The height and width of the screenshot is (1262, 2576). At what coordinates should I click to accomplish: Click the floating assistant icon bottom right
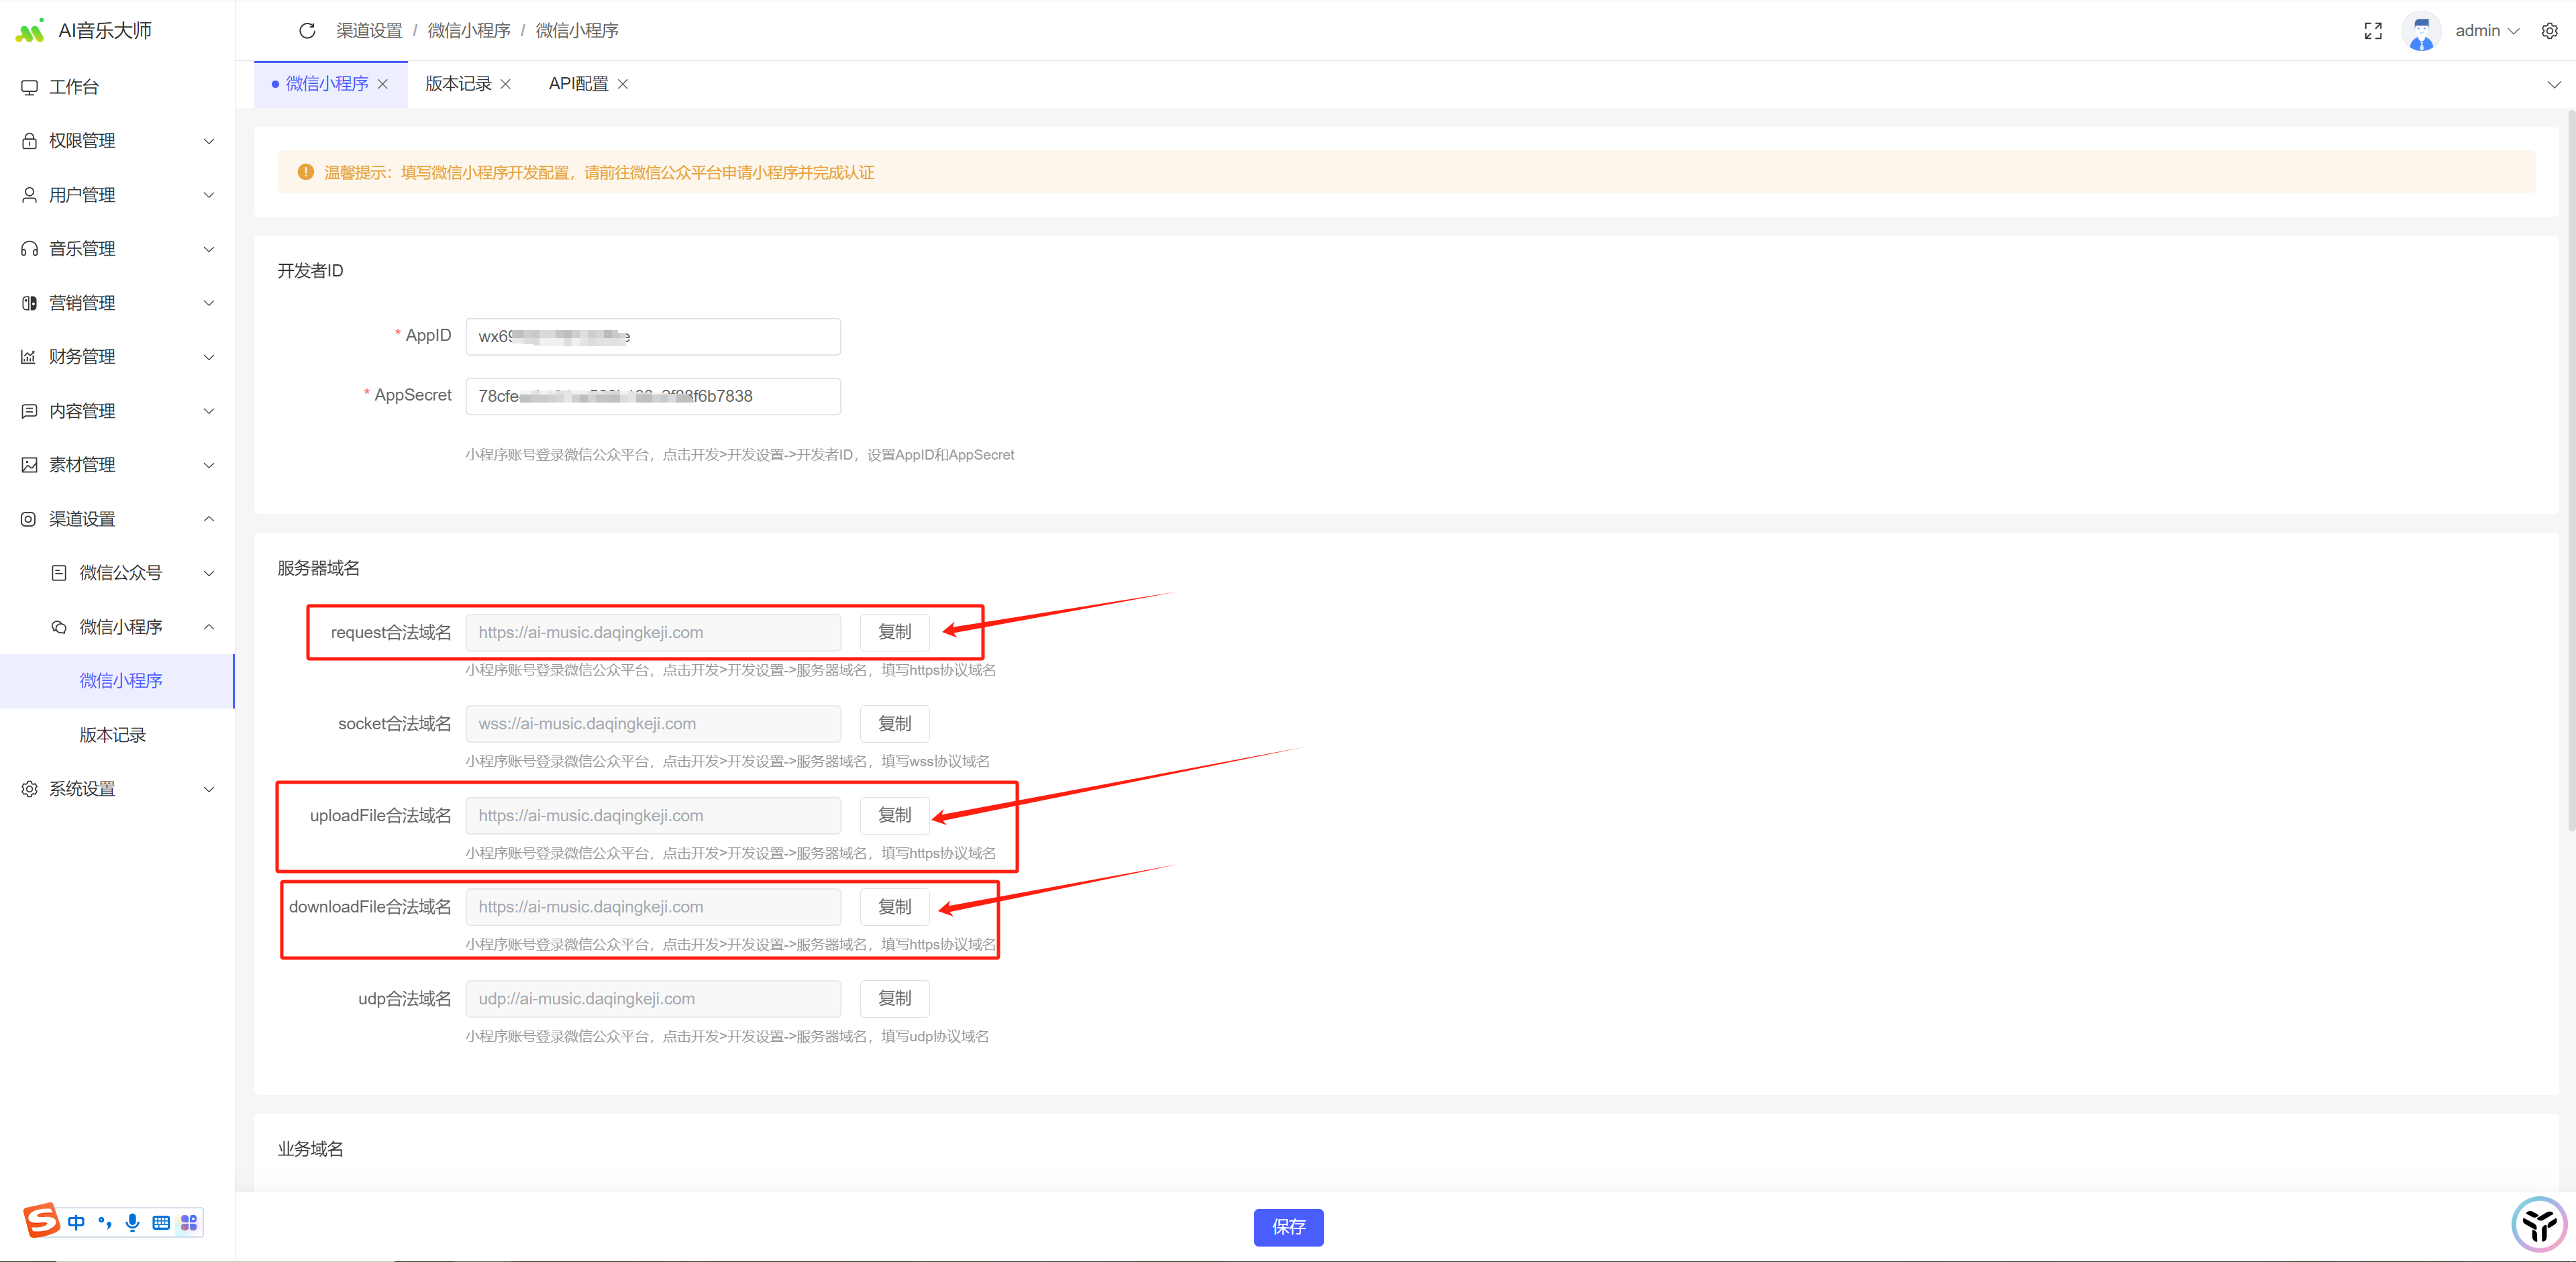pyautogui.click(x=2539, y=1224)
